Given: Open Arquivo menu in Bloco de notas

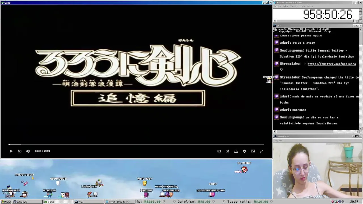Looking at the screenshot, I should coord(277,6).
